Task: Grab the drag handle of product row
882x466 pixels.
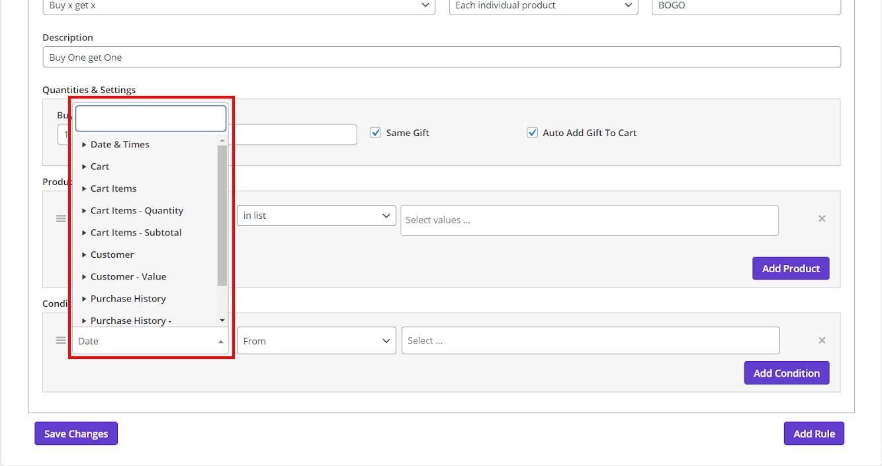Action: click(x=61, y=219)
